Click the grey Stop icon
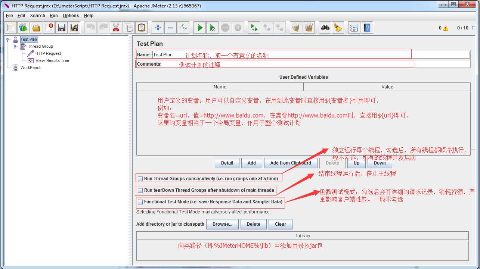This screenshot has width=480, height=269. (225, 28)
